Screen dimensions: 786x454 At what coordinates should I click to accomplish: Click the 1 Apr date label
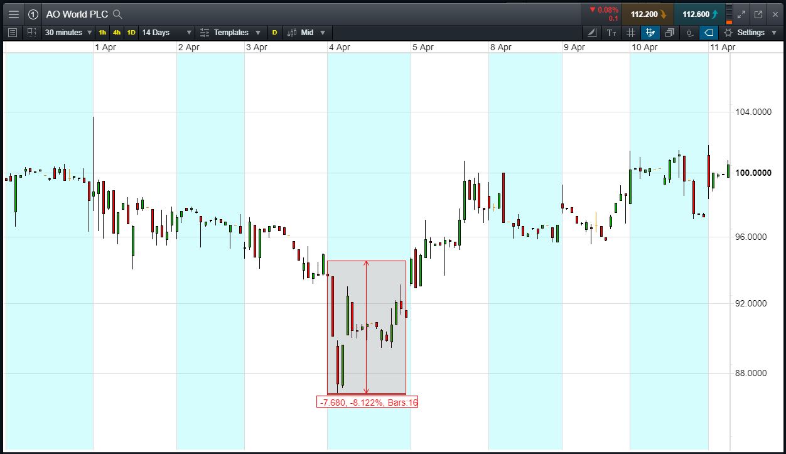click(x=105, y=47)
